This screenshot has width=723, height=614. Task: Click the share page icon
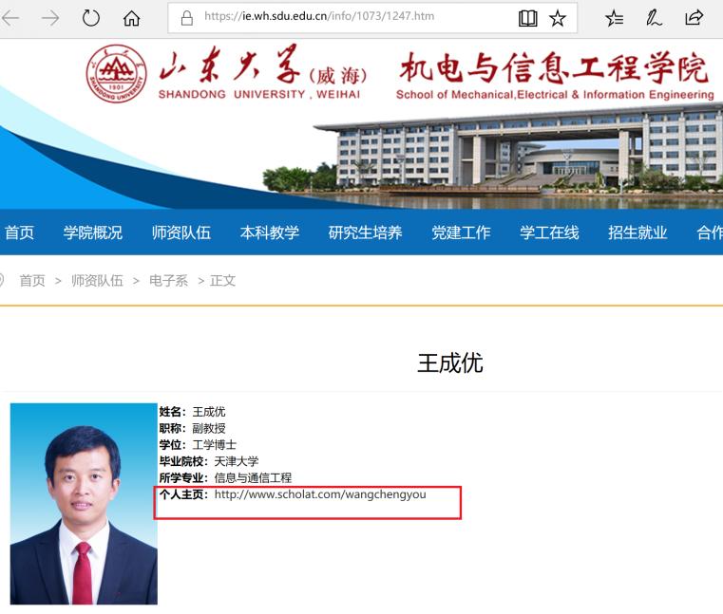point(694,18)
